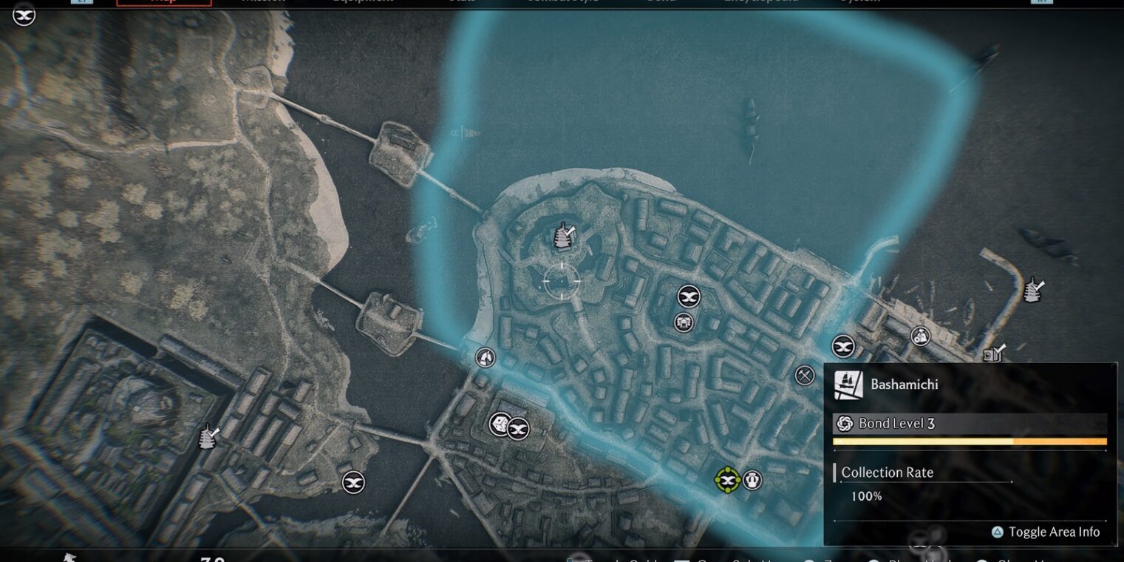Select the completed pagoda icon by the pier

point(1033,290)
